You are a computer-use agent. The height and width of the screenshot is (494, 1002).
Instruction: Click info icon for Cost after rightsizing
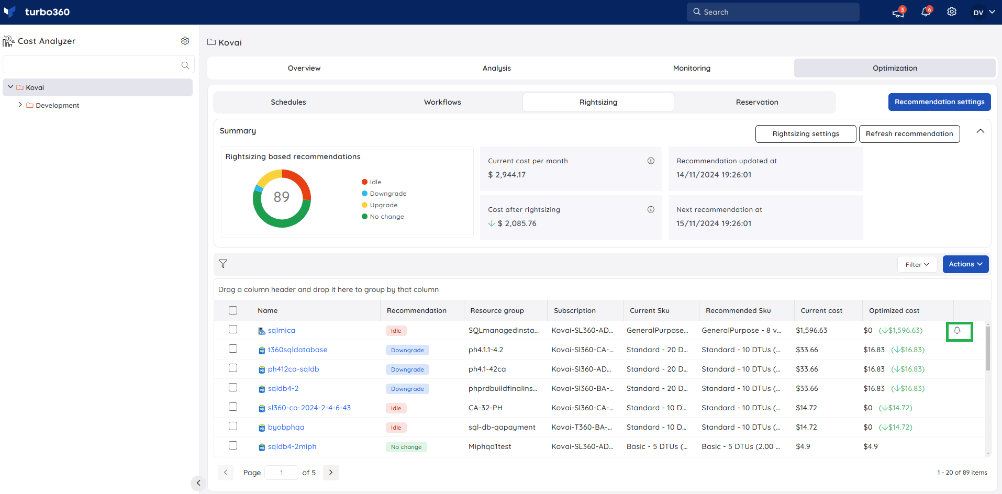click(x=651, y=209)
